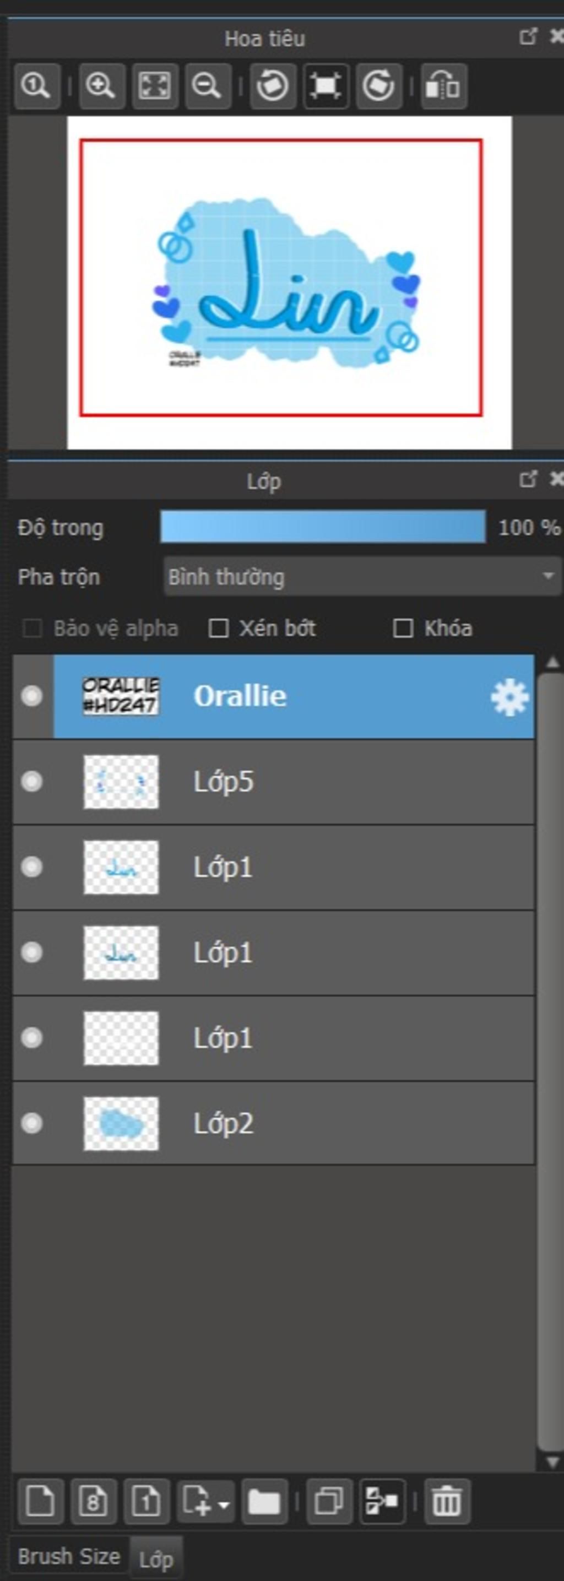This screenshot has width=564, height=1581.
Task: Switch to the Brush Size tab
Action: click(69, 1556)
